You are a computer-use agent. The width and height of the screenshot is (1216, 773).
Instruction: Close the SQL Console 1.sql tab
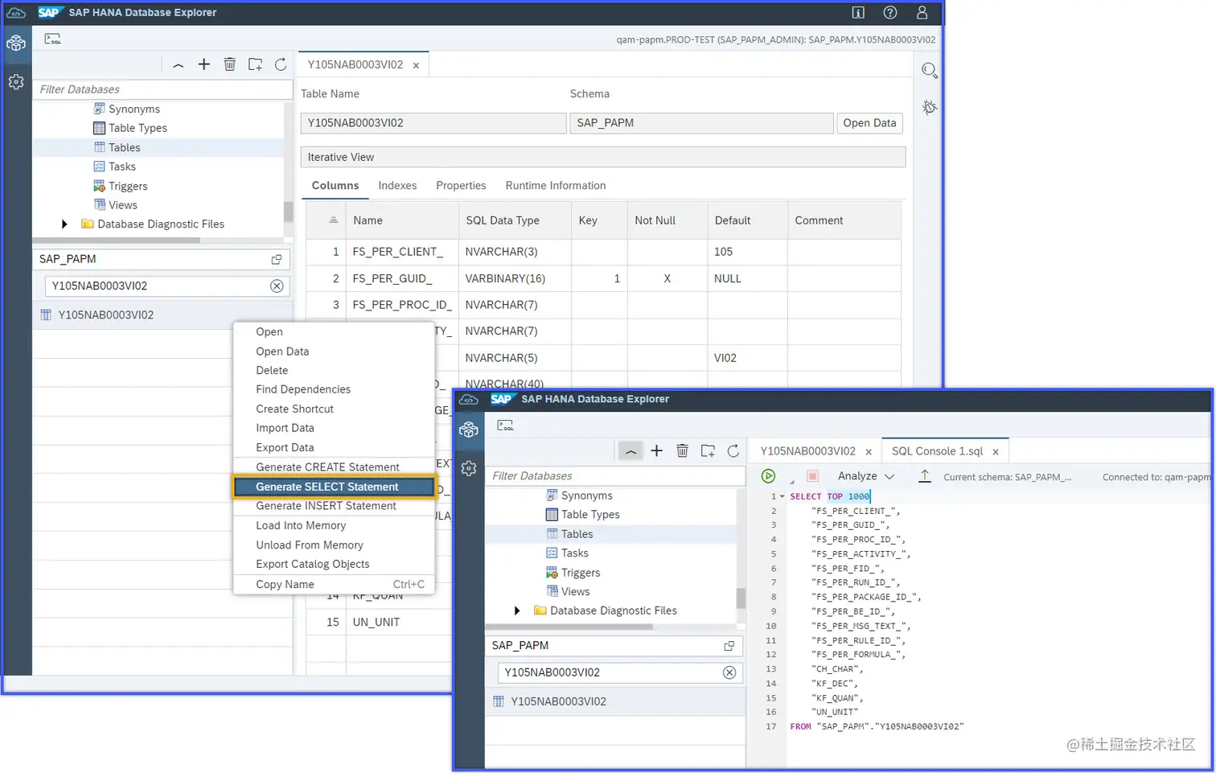pos(996,452)
